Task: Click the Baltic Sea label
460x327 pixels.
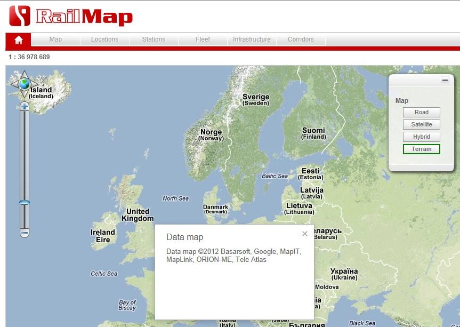Action: coord(275,176)
